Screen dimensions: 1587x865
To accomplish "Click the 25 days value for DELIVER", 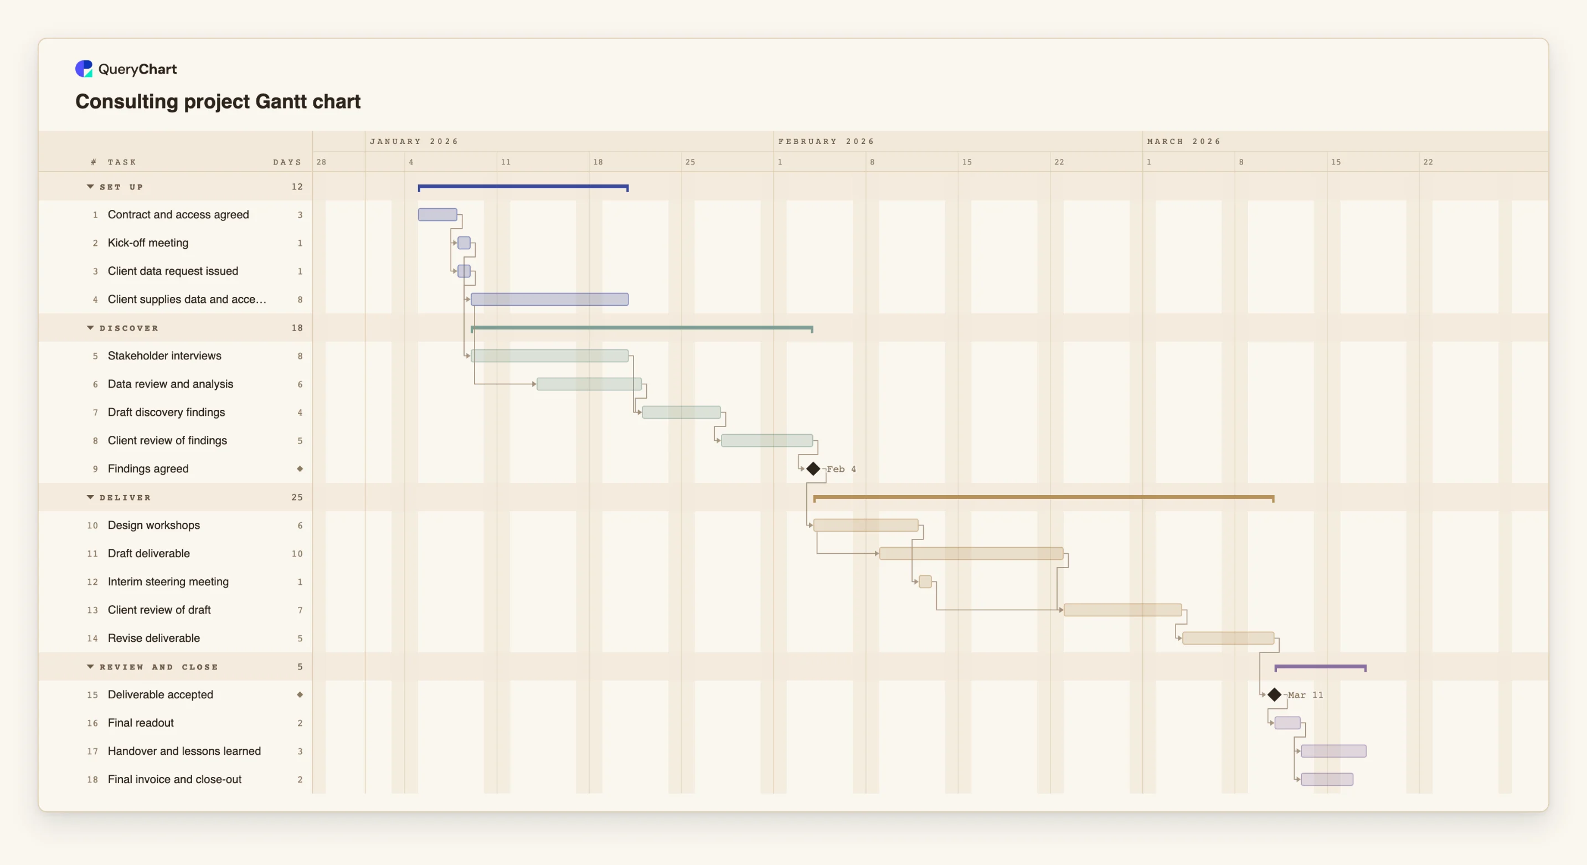I will pyautogui.click(x=297, y=497).
